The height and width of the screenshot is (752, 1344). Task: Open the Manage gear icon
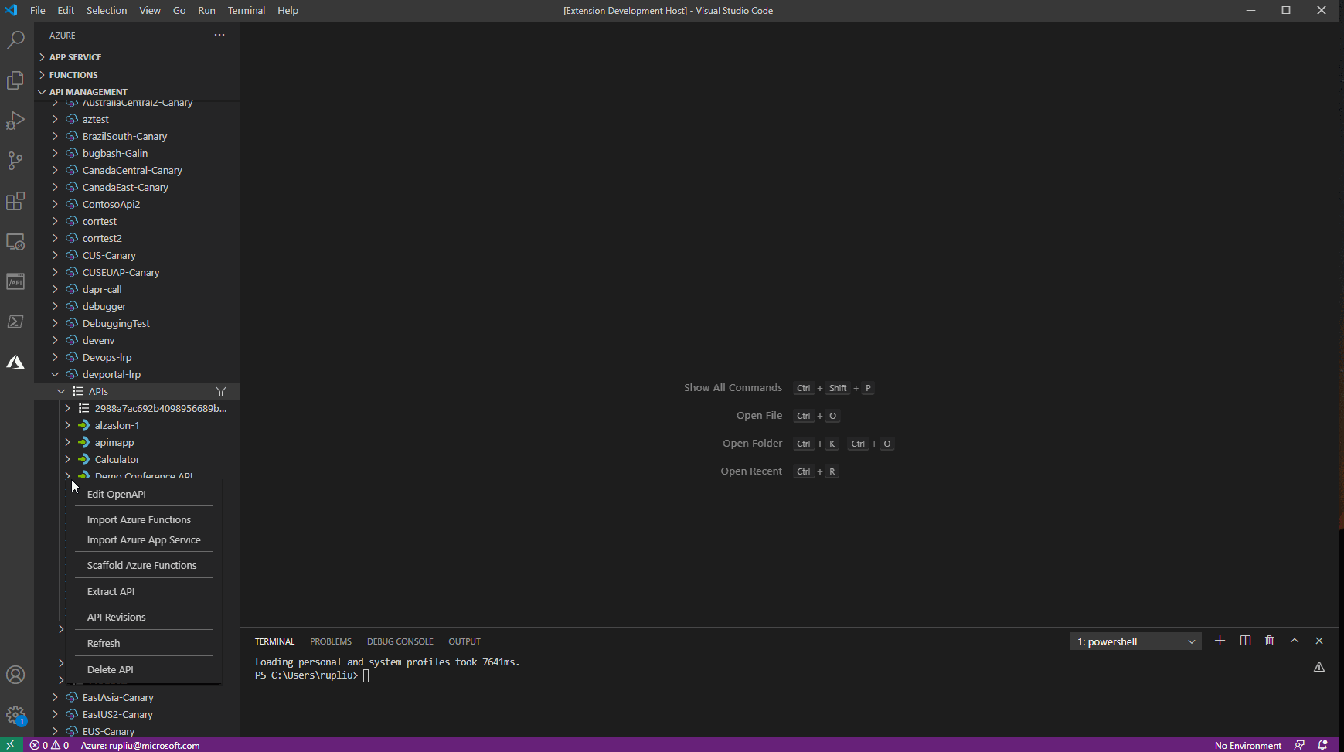(x=15, y=715)
